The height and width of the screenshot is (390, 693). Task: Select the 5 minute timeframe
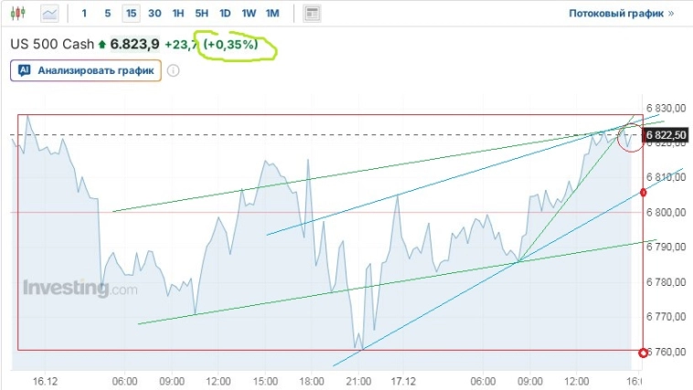coord(108,14)
